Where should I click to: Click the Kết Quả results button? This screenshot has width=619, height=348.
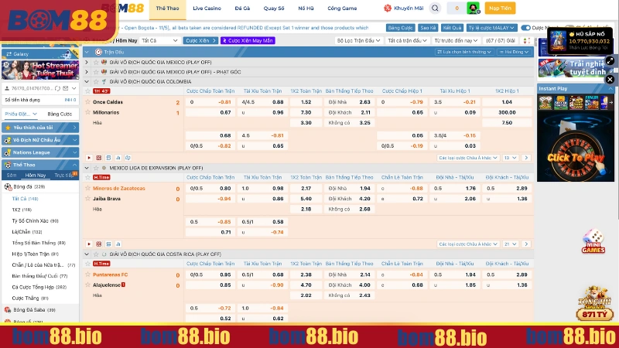[452, 28]
